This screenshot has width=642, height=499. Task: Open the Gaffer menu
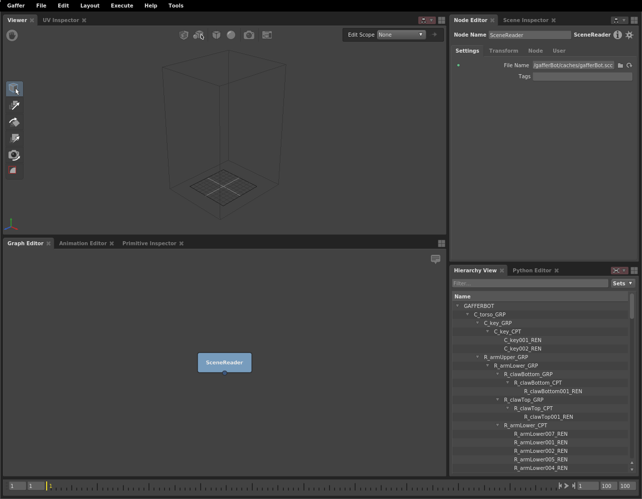[16, 6]
